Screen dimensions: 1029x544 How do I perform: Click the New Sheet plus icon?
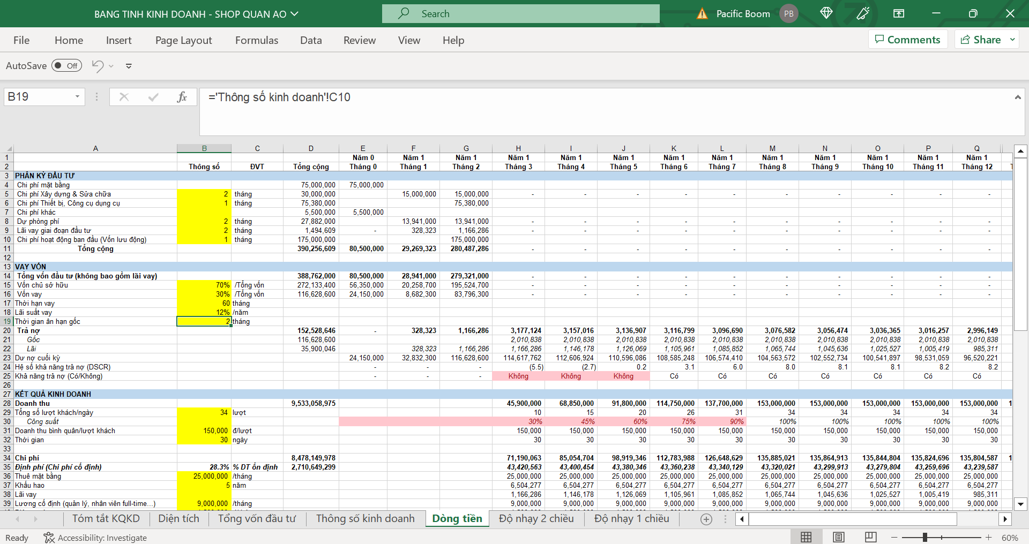[706, 519]
